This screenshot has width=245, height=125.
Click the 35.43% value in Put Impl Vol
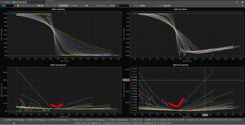point(134,94)
